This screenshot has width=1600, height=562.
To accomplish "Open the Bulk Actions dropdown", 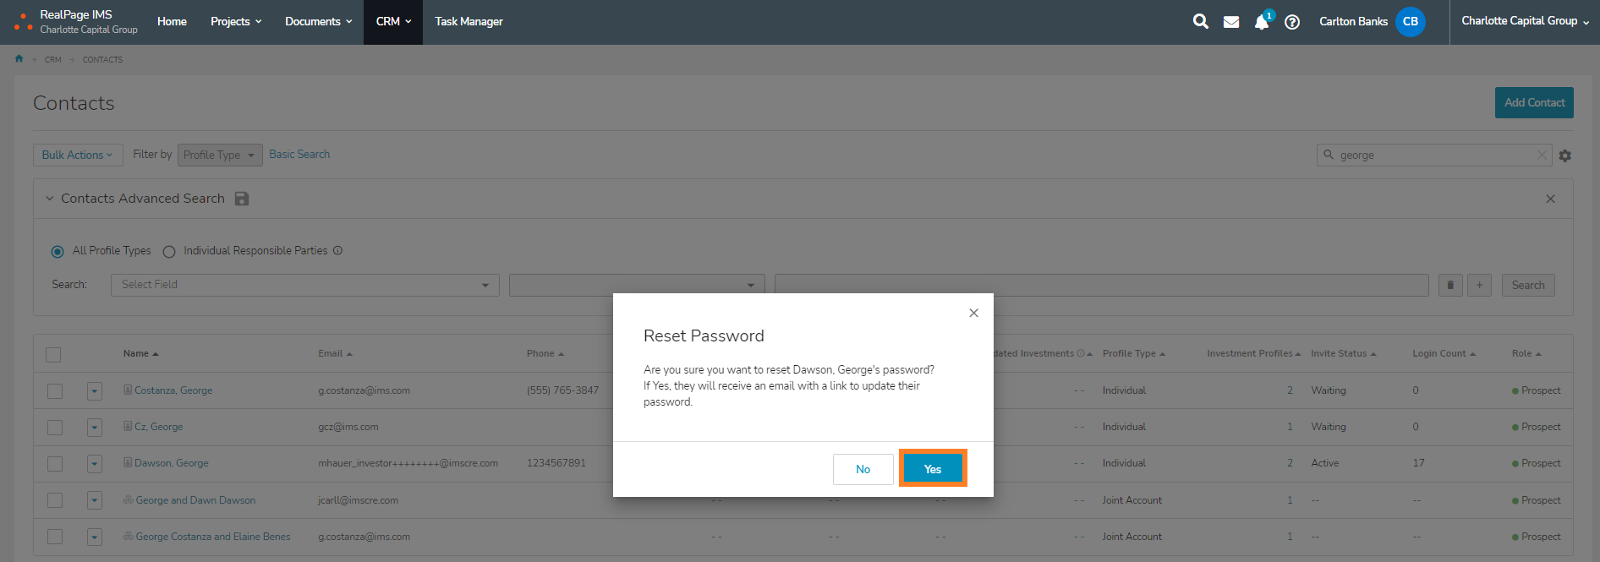I will click(78, 156).
